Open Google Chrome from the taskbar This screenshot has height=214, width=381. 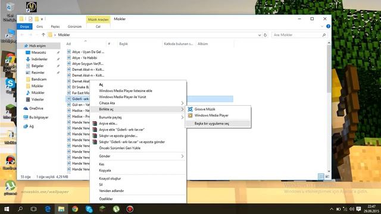click(x=75, y=209)
